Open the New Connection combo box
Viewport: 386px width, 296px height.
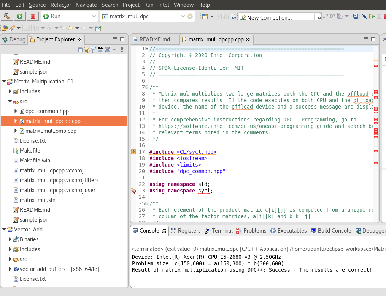point(318,17)
